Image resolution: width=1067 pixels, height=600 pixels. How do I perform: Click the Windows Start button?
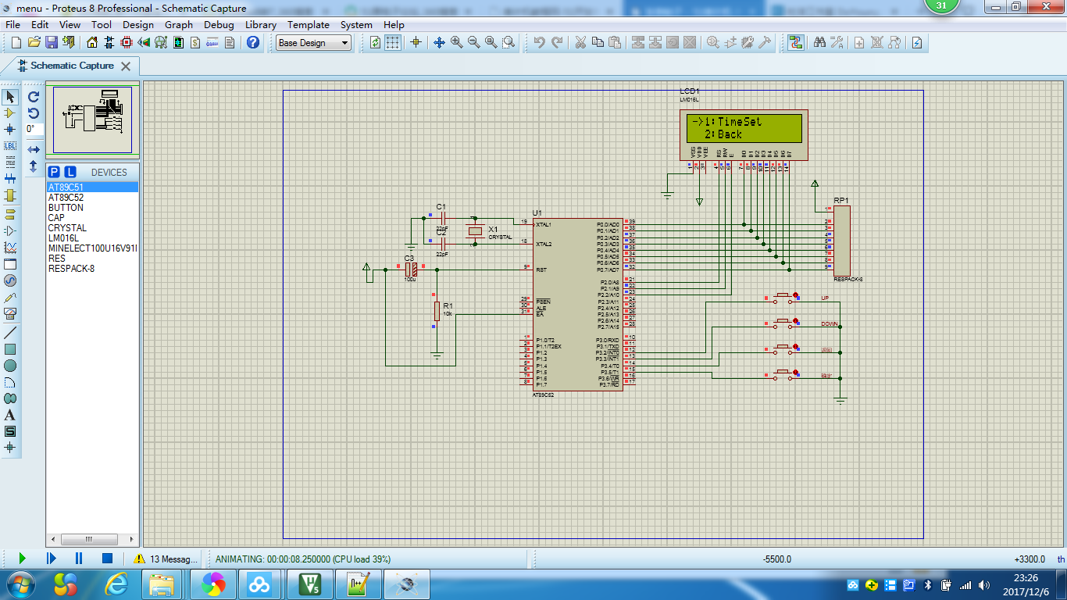pos(20,584)
